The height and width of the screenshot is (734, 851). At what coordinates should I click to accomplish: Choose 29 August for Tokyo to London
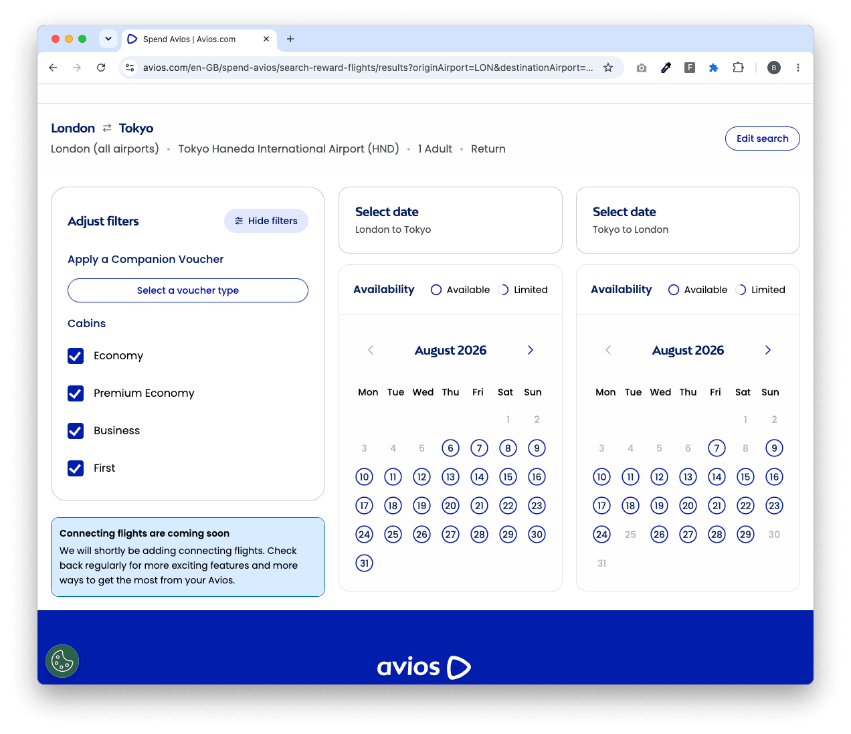[745, 535]
